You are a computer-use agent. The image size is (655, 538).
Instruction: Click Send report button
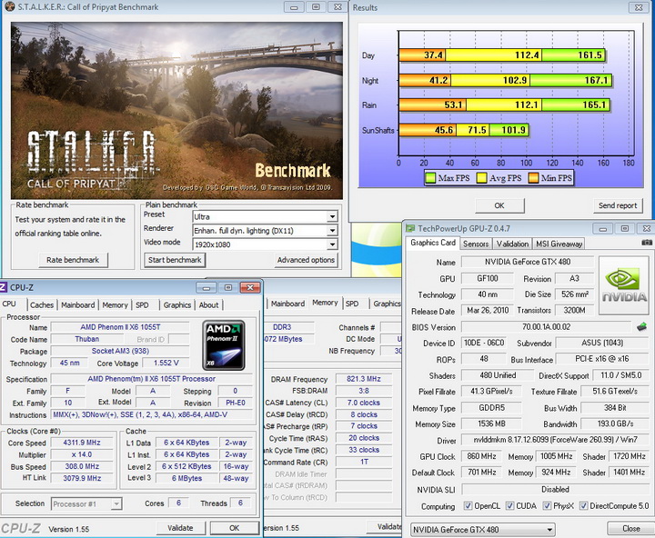tap(618, 205)
